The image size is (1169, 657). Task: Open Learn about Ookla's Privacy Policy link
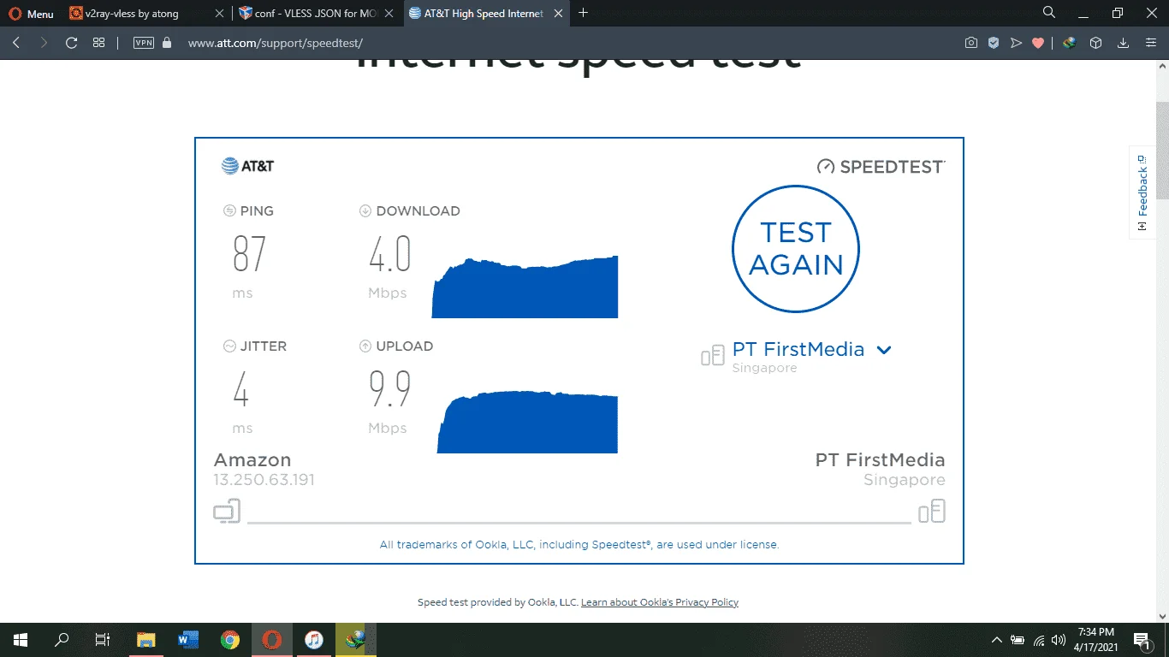point(660,602)
